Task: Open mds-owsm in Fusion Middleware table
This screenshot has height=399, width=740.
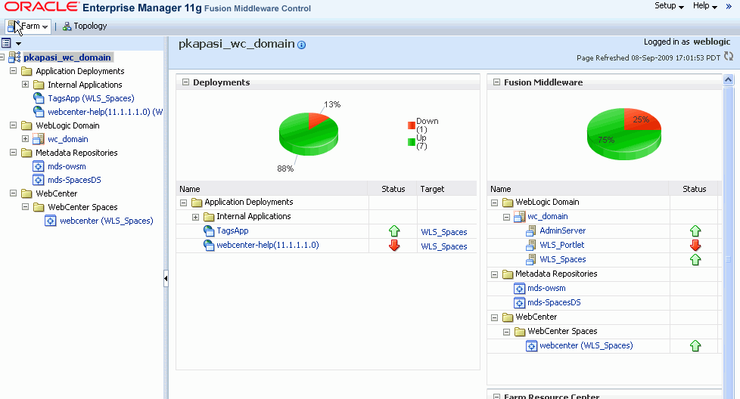Action: pyautogui.click(x=546, y=289)
